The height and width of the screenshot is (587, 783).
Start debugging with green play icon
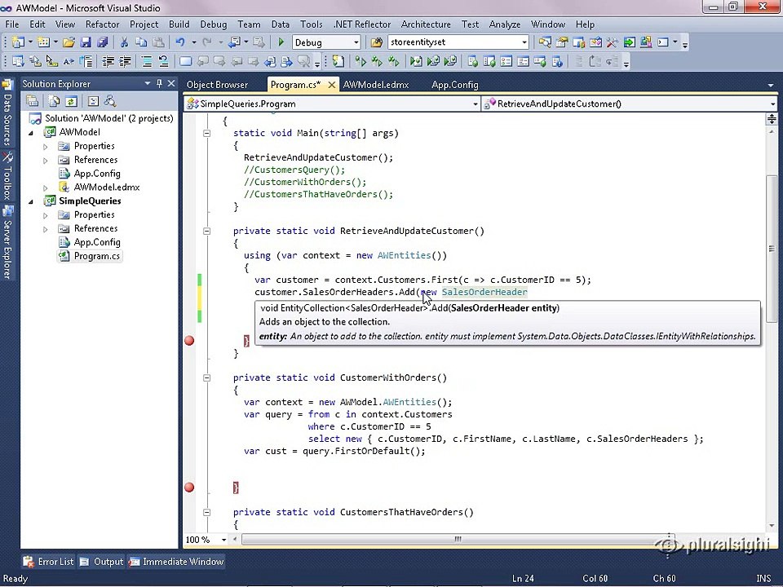click(x=281, y=42)
